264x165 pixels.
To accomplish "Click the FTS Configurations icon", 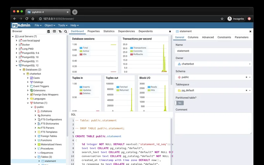I will point(39,119).
